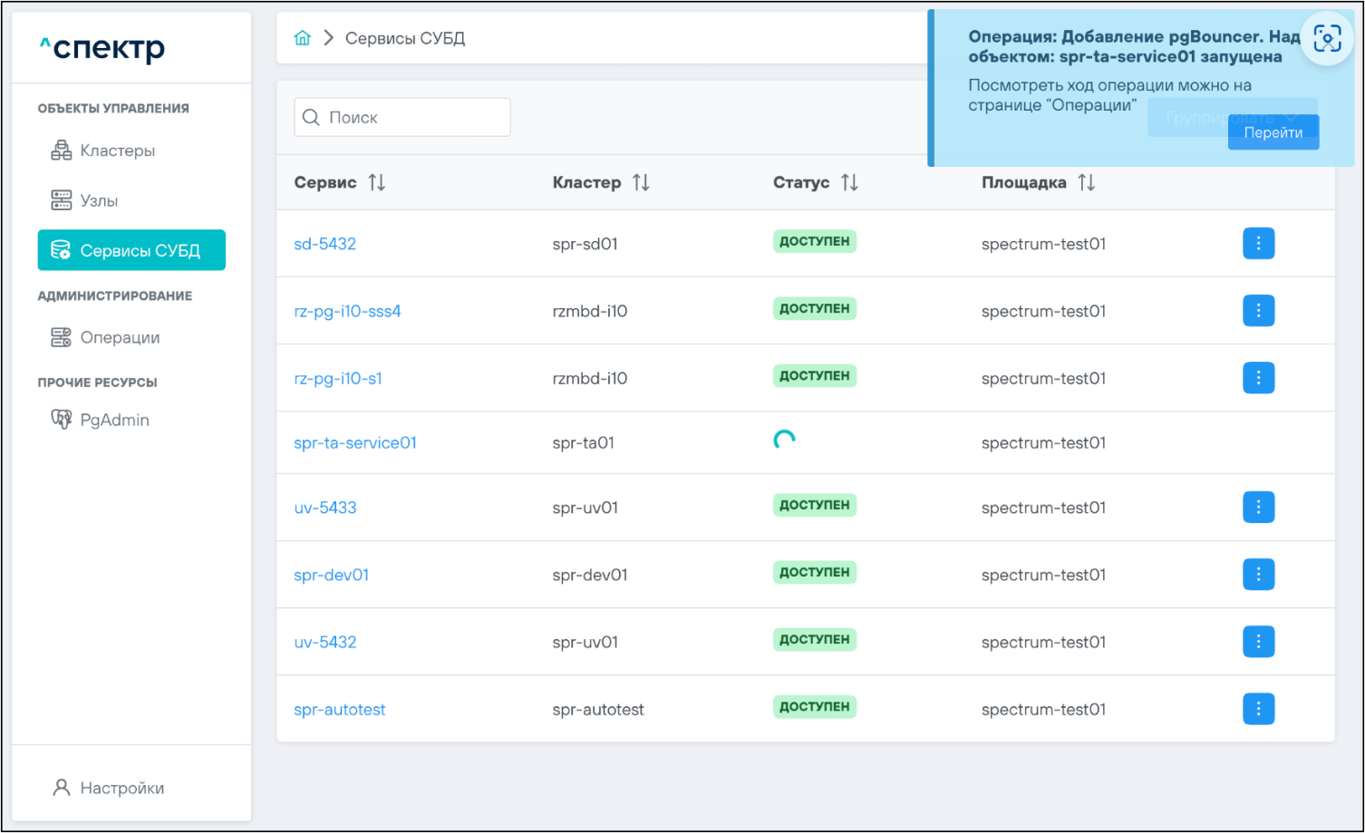The image size is (1365, 833).
Task: Sort table by Площадка column
Action: tap(1087, 183)
